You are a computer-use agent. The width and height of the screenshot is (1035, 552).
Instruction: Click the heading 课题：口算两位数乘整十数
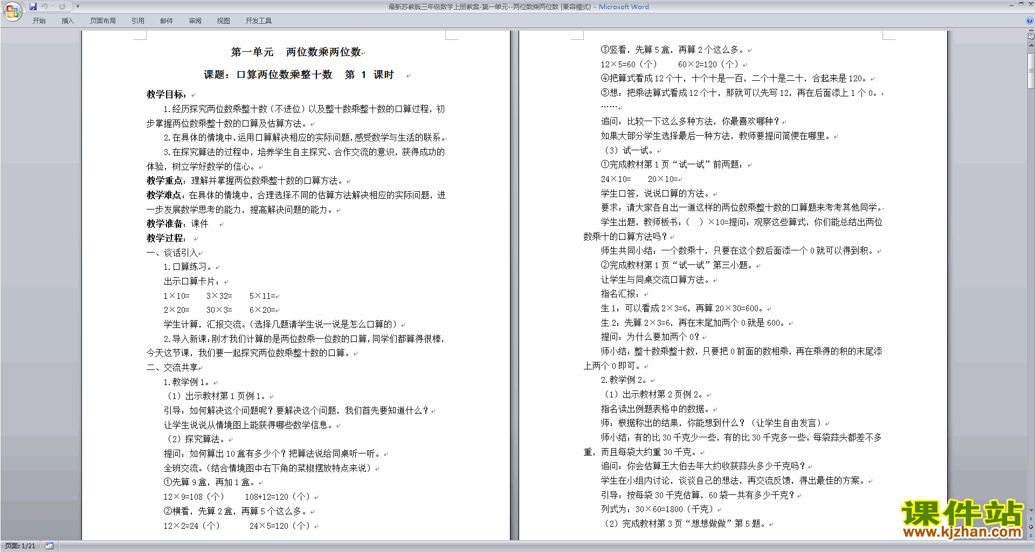(x=268, y=75)
